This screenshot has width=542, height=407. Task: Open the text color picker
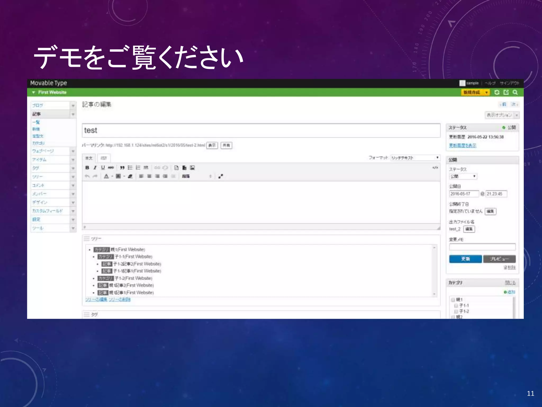pos(106,176)
